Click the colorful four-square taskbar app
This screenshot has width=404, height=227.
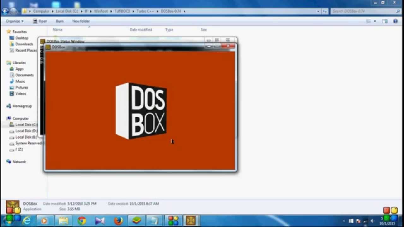pyautogui.click(x=173, y=220)
